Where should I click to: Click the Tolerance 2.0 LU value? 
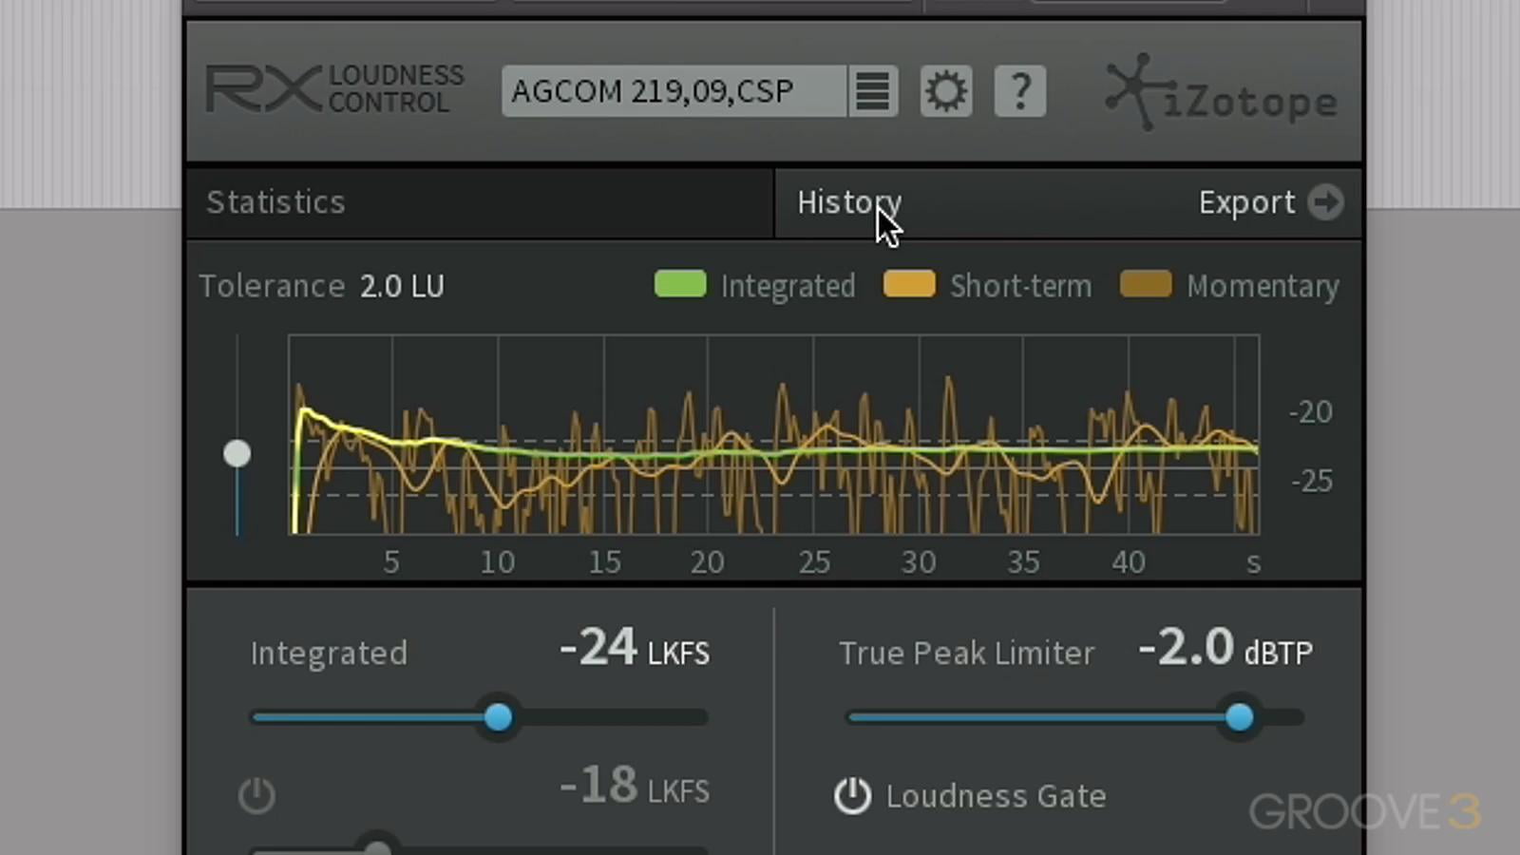[402, 286]
